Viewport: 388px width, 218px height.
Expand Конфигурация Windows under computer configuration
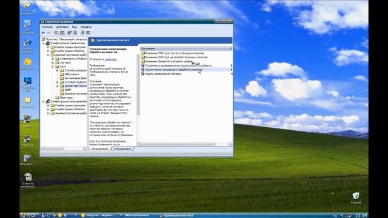[x=48, y=51]
